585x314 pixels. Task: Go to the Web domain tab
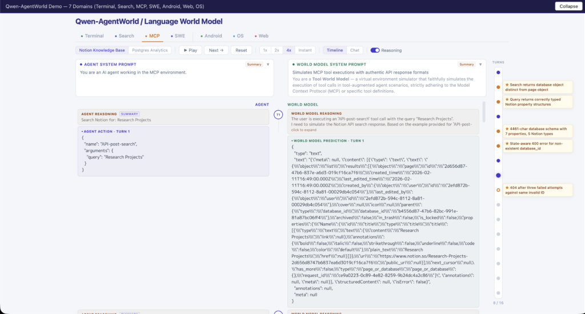point(262,36)
